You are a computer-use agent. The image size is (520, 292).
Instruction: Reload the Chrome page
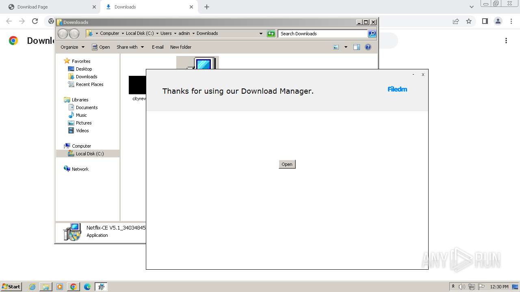(35, 21)
